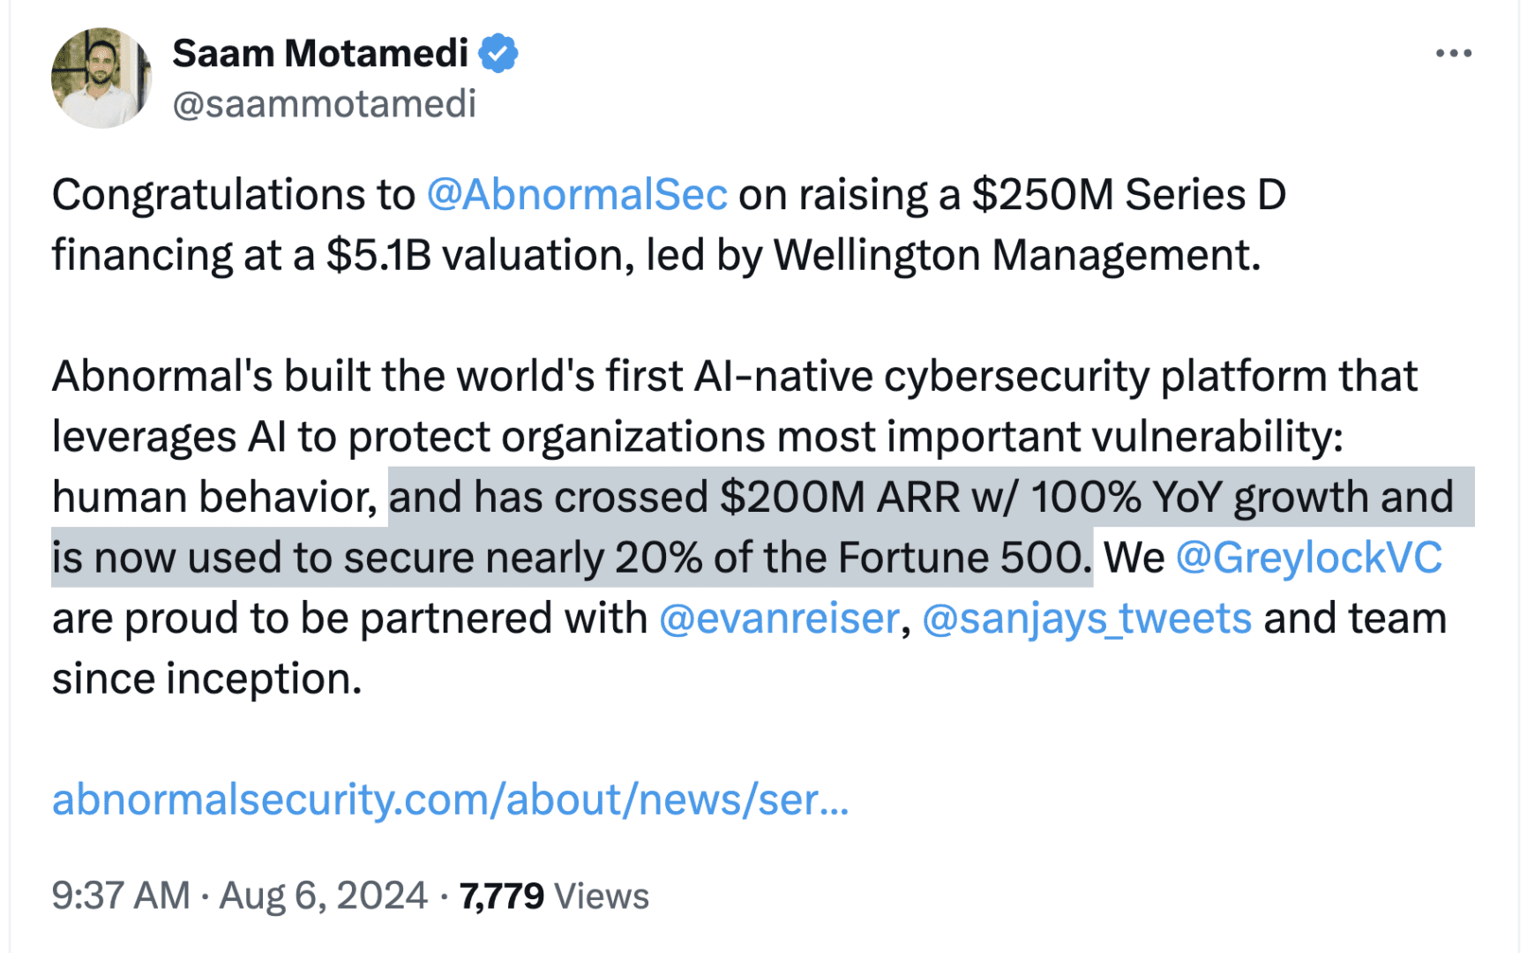
Task: Click the $250M Series D text
Action: 1129,194
